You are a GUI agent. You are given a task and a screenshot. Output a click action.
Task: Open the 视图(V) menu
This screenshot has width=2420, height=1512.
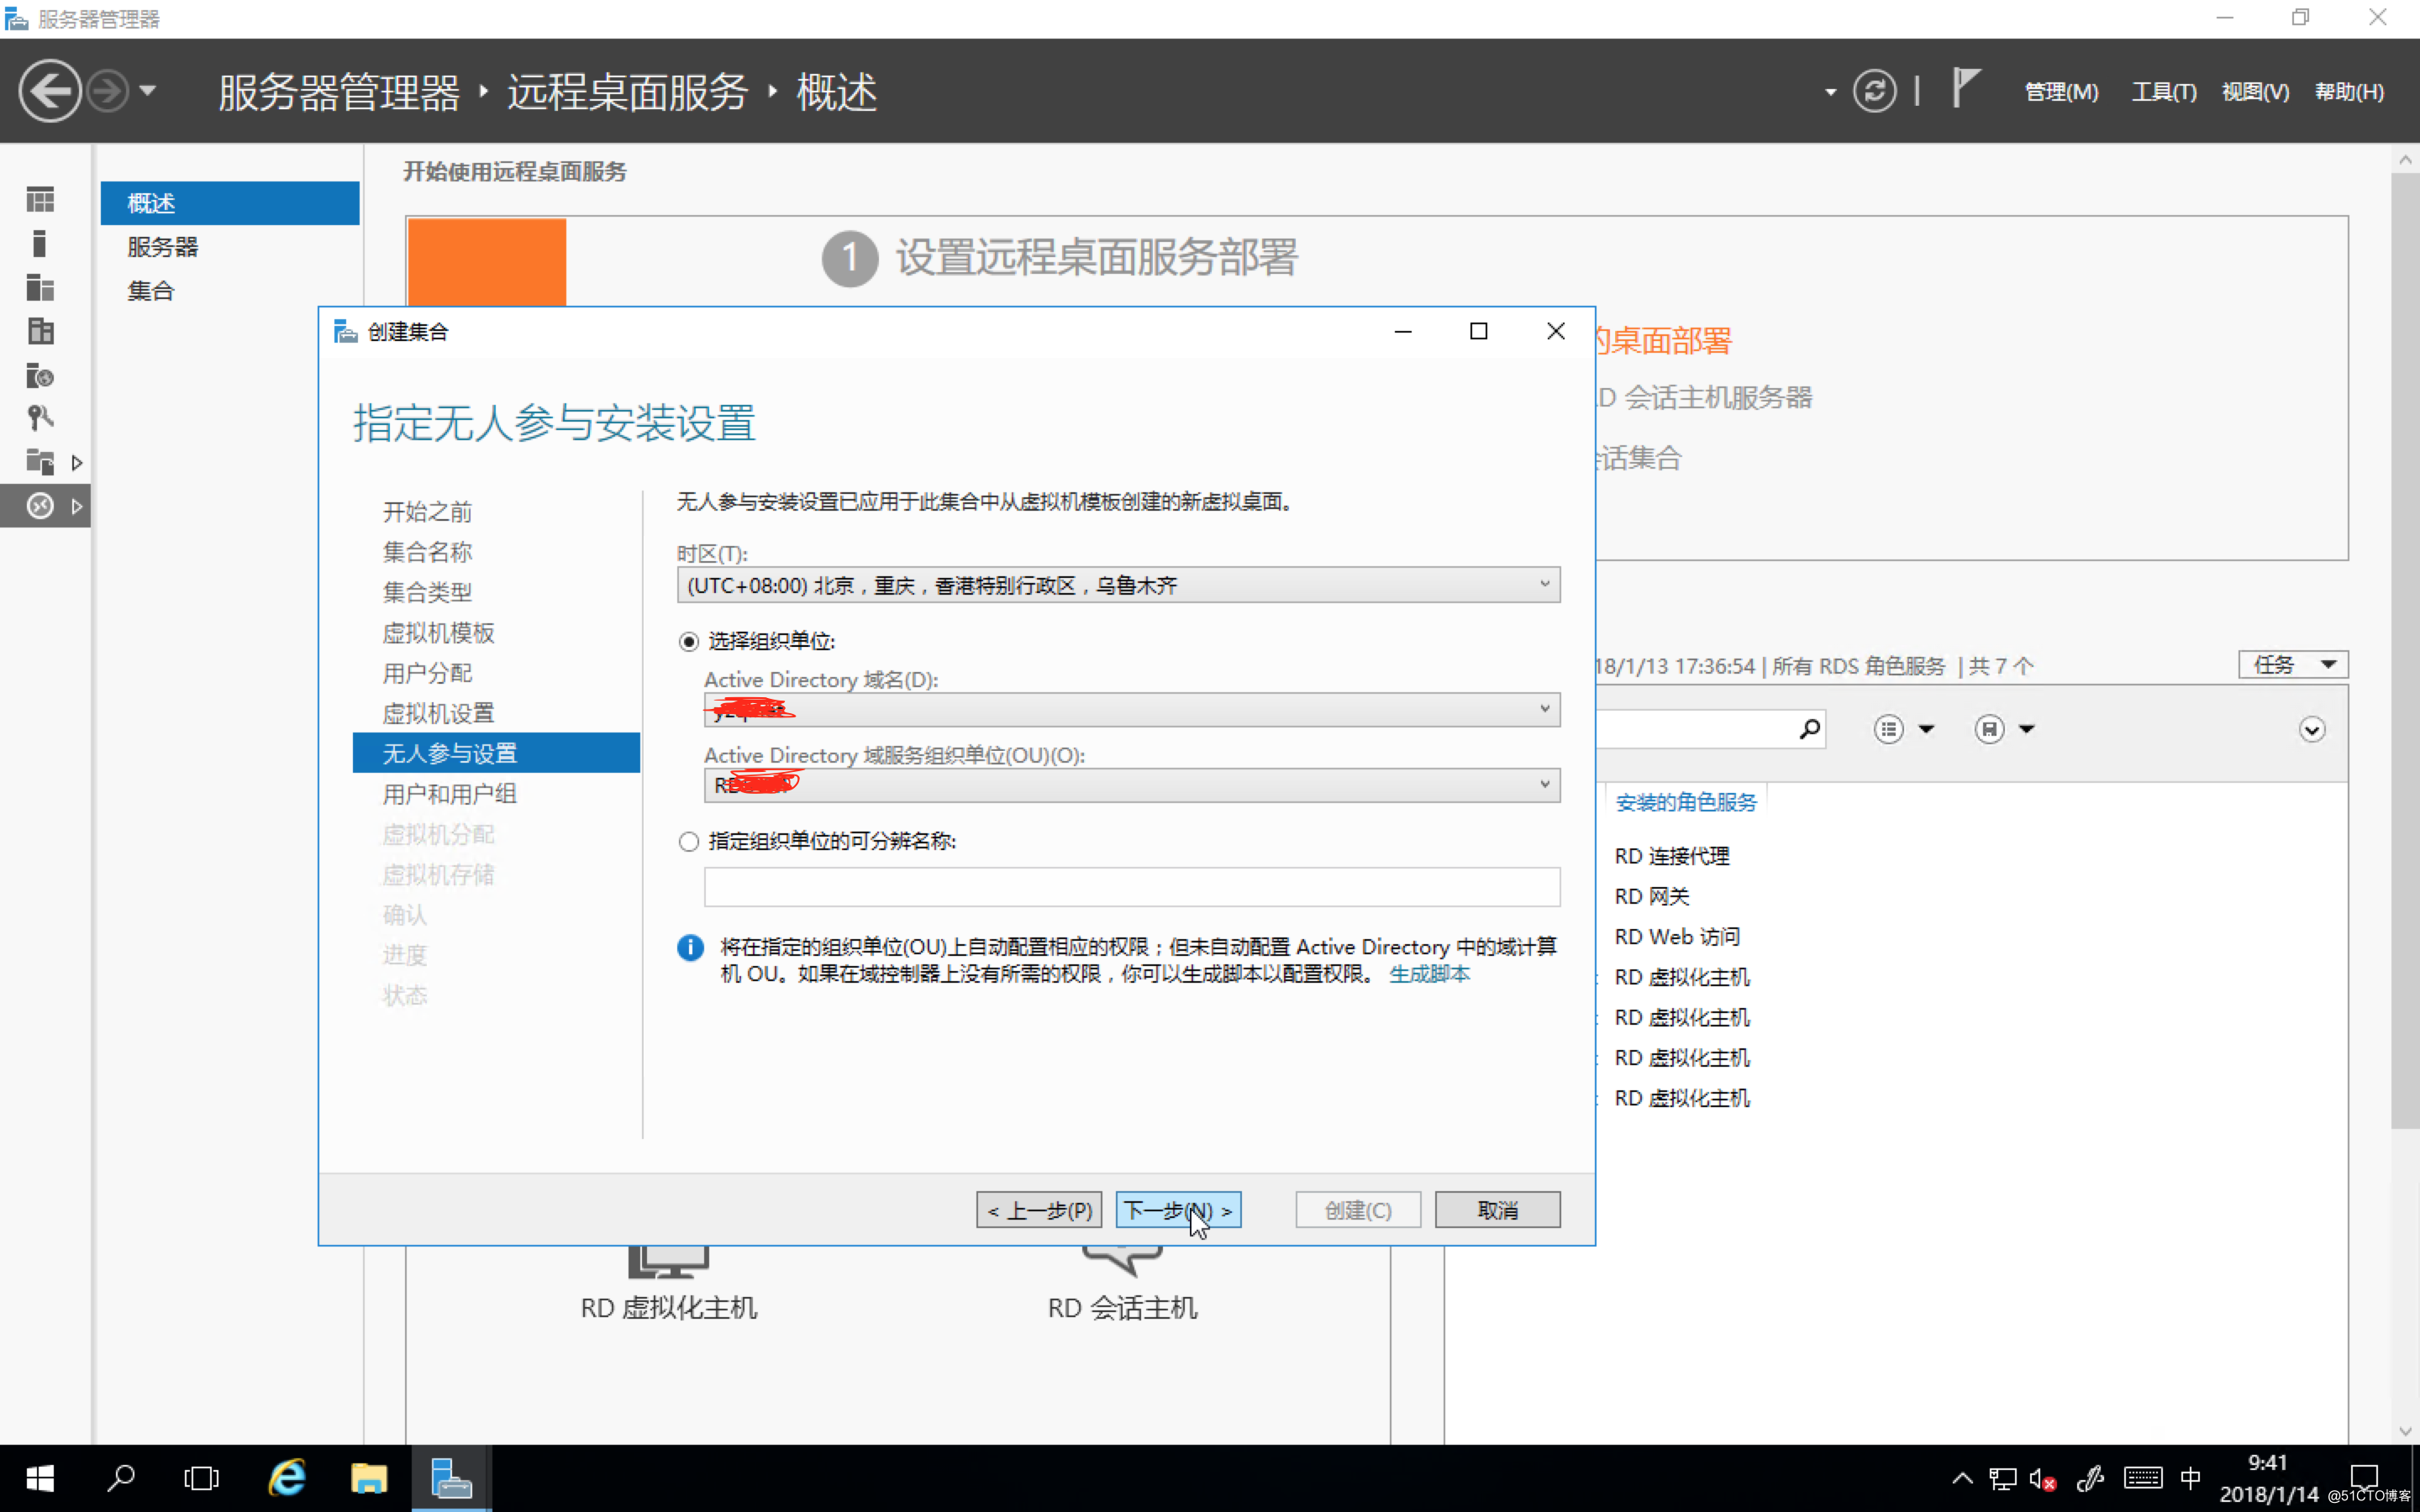(x=2255, y=92)
